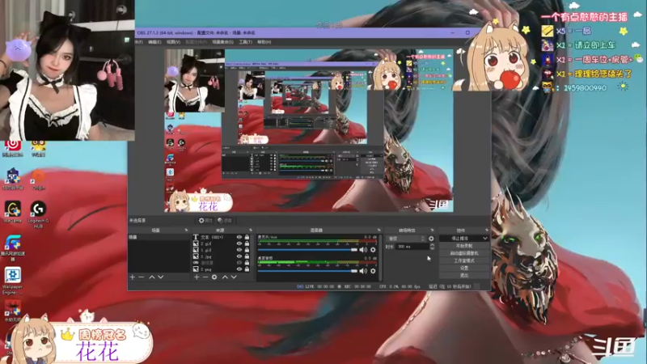
Task: Pop out the Audio Mixer dock panel
Action: (378, 230)
